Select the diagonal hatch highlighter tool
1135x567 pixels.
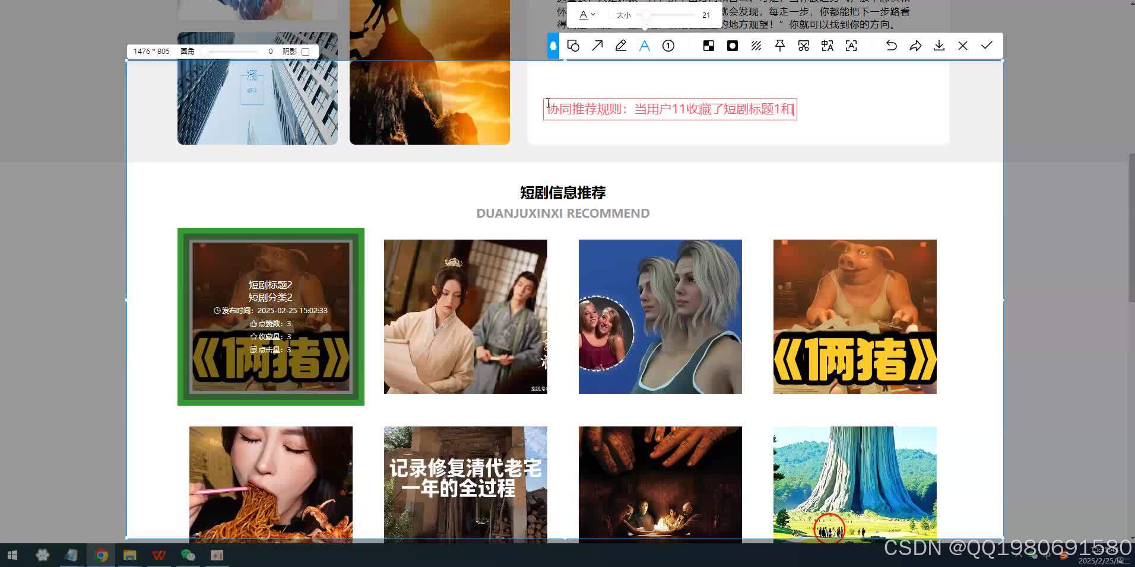[756, 46]
